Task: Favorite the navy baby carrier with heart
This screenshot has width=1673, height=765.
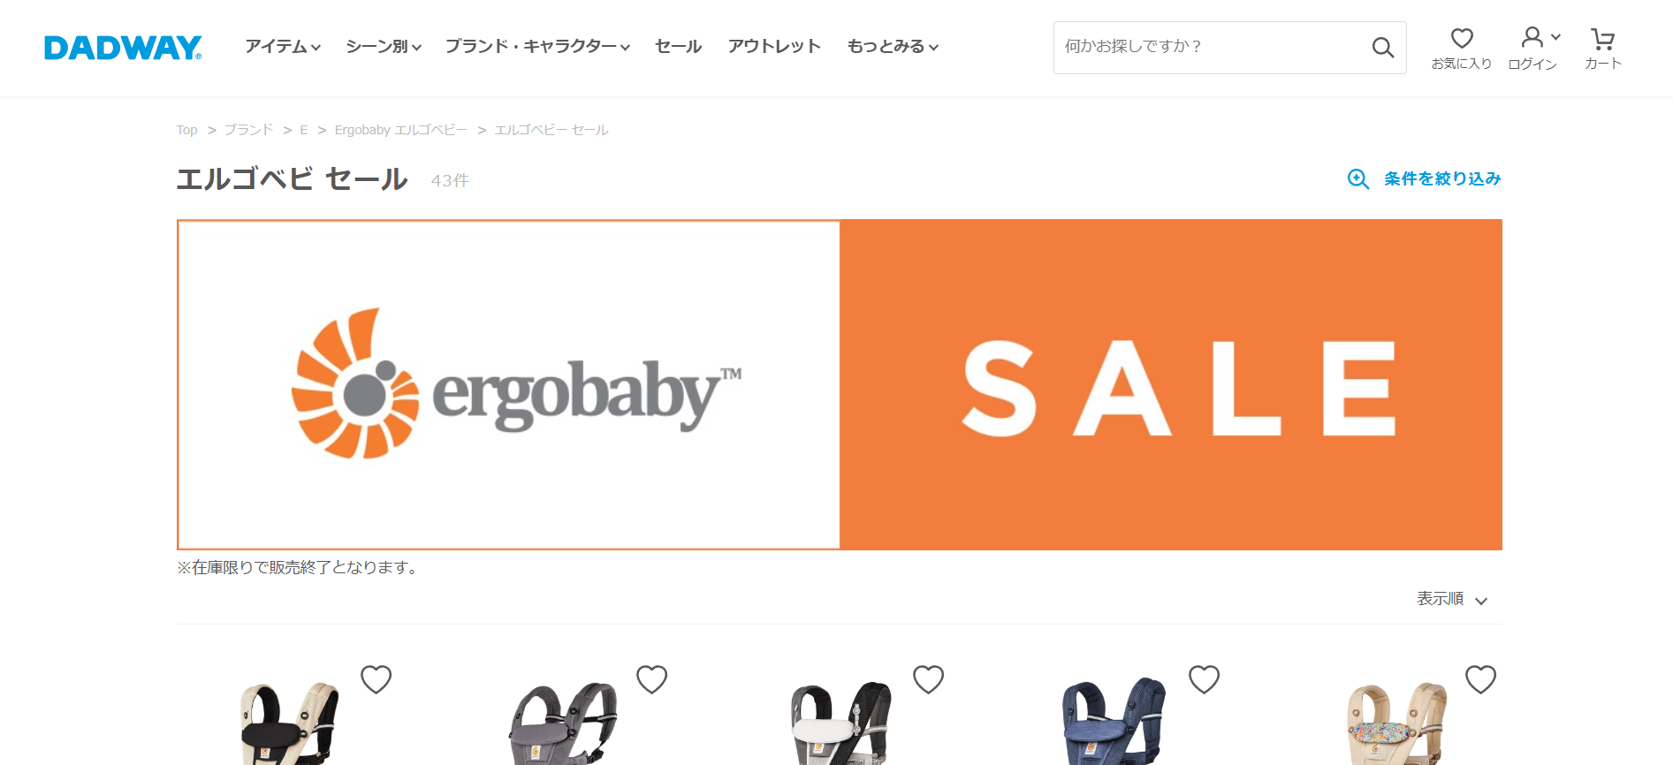Action: click(x=1205, y=679)
